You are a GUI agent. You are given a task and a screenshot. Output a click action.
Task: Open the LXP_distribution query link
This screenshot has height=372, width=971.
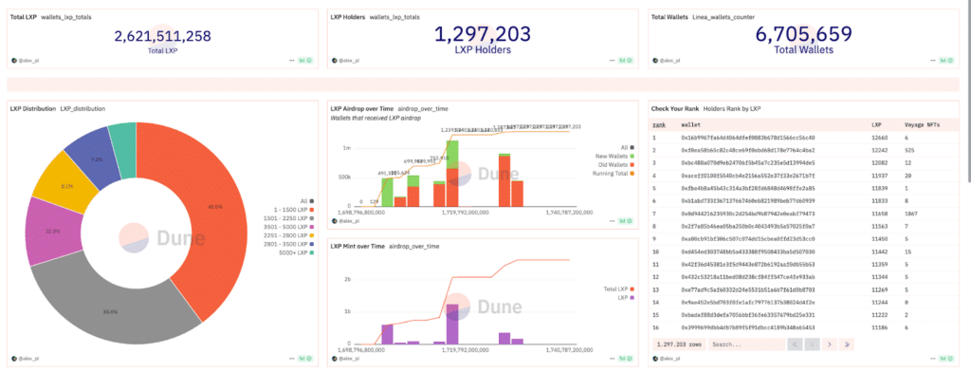tap(82, 108)
